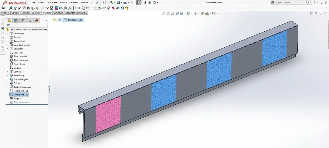Click the Print icon in top toolbar
This screenshot has width=329, height=148.
click(x=125, y=3)
